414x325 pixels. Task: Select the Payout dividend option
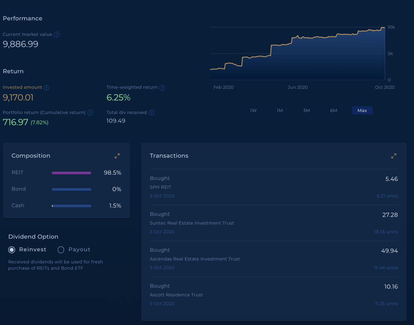coord(61,250)
